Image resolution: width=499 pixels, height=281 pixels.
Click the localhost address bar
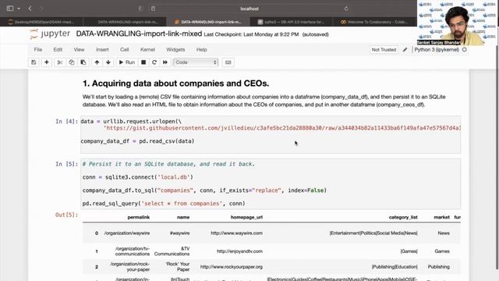coord(249,9)
